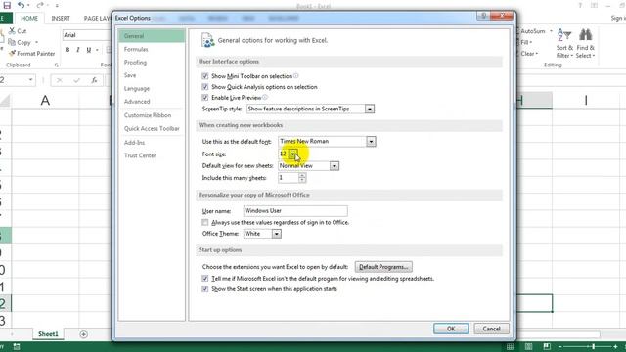Toggle Italic formatting in ribbon
Viewport: 626px width, 352px height.
[78, 50]
